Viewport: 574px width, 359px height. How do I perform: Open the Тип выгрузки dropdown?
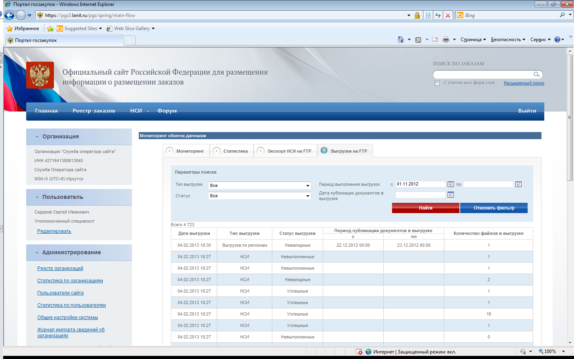pyautogui.click(x=260, y=185)
